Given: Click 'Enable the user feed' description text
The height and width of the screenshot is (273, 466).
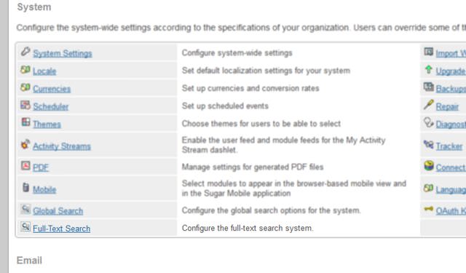Looking at the screenshot, I should (x=283, y=145).
